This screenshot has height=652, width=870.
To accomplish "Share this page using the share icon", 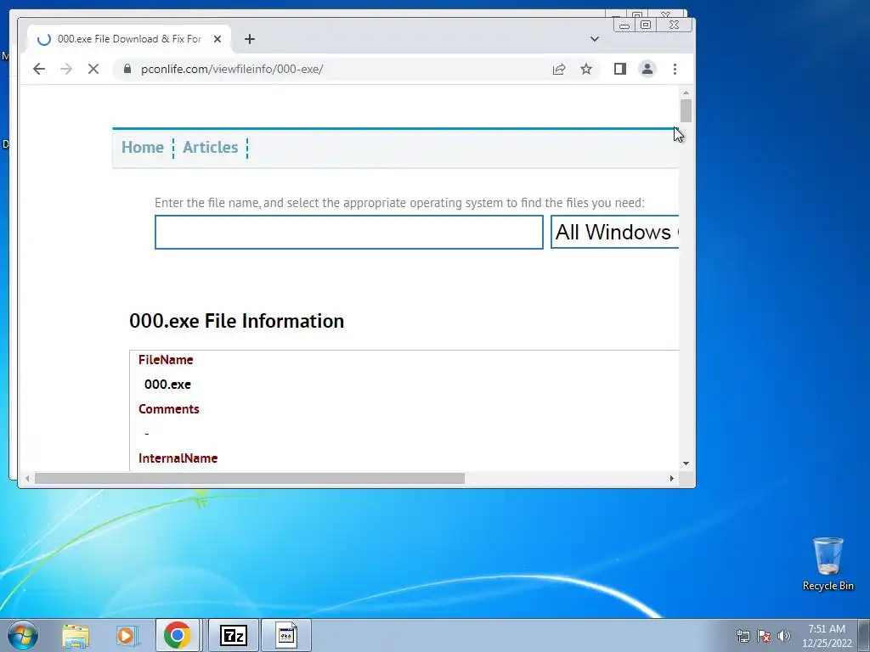I will coord(559,69).
